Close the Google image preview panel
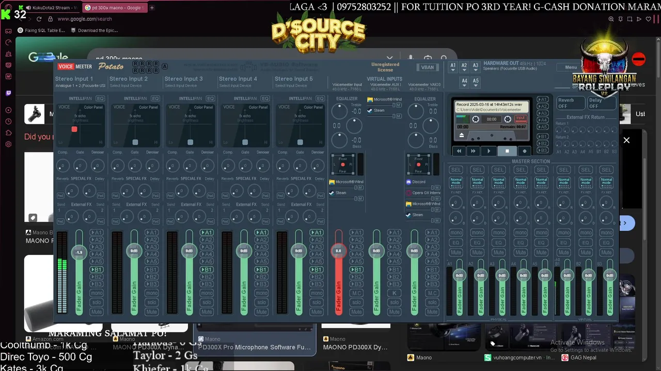The height and width of the screenshot is (371, 661). (626, 140)
